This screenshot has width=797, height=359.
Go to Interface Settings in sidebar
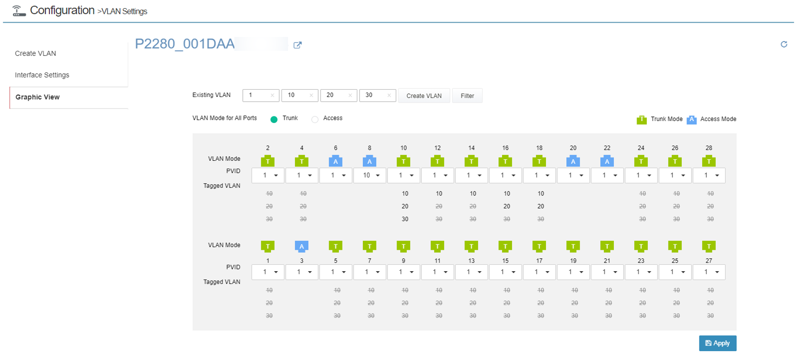pyautogui.click(x=42, y=75)
